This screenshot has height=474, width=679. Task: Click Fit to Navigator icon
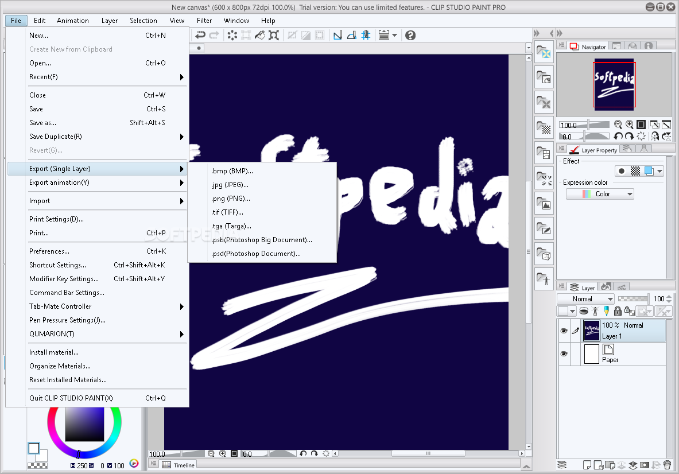[655, 125]
